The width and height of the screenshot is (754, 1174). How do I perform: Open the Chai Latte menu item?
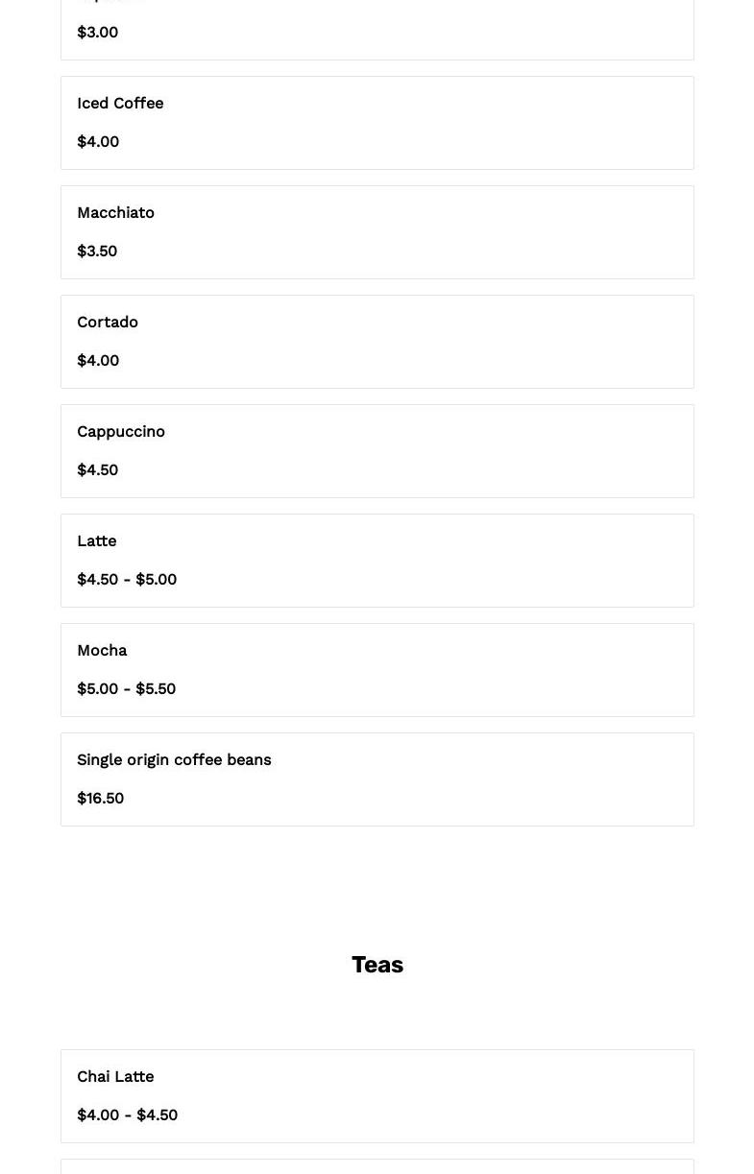pyautogui.click(x=115, y=1077)
